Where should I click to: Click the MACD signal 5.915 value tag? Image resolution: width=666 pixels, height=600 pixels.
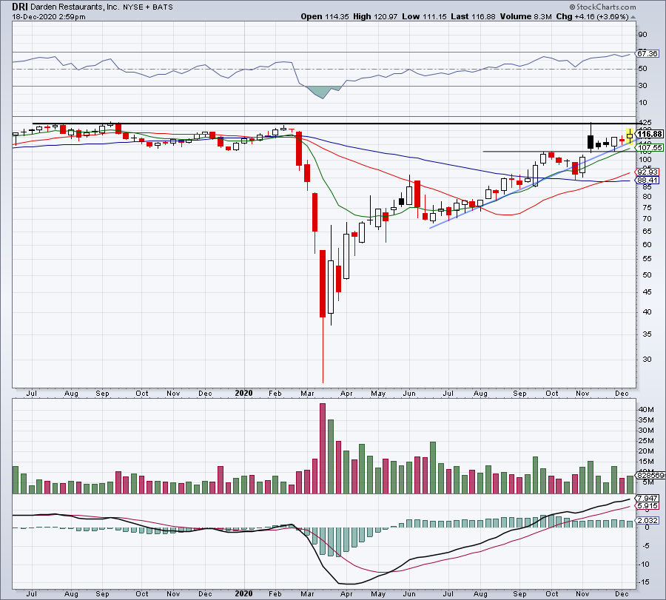(x=647, y=506)
